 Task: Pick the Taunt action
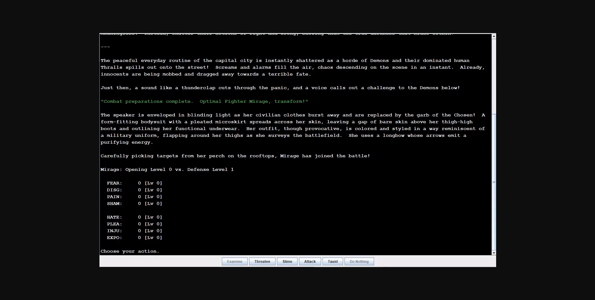pos(333,262)
